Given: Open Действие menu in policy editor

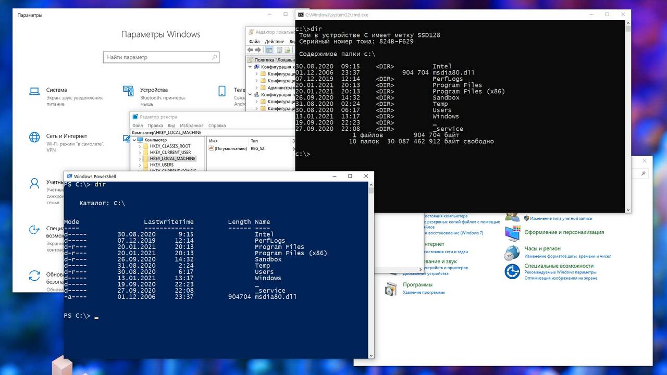Looking at the screenshot, I should [275, 42].
